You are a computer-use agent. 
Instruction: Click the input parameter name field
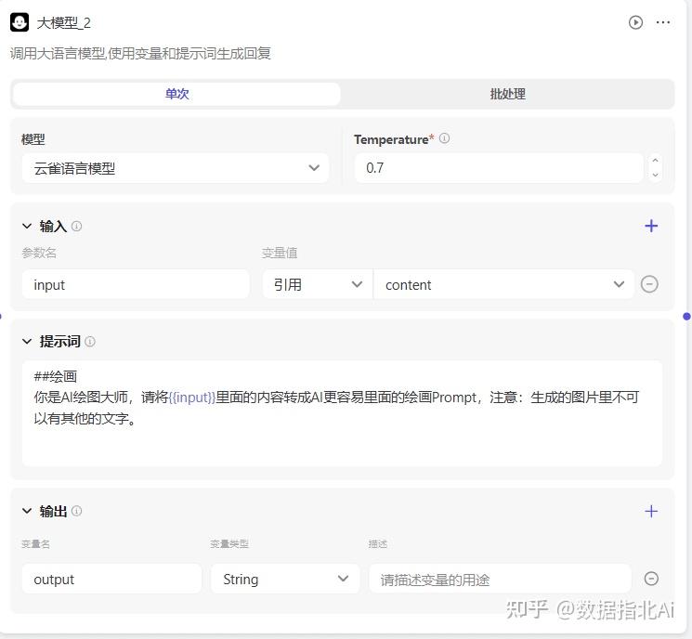click(x=136, y=284)
